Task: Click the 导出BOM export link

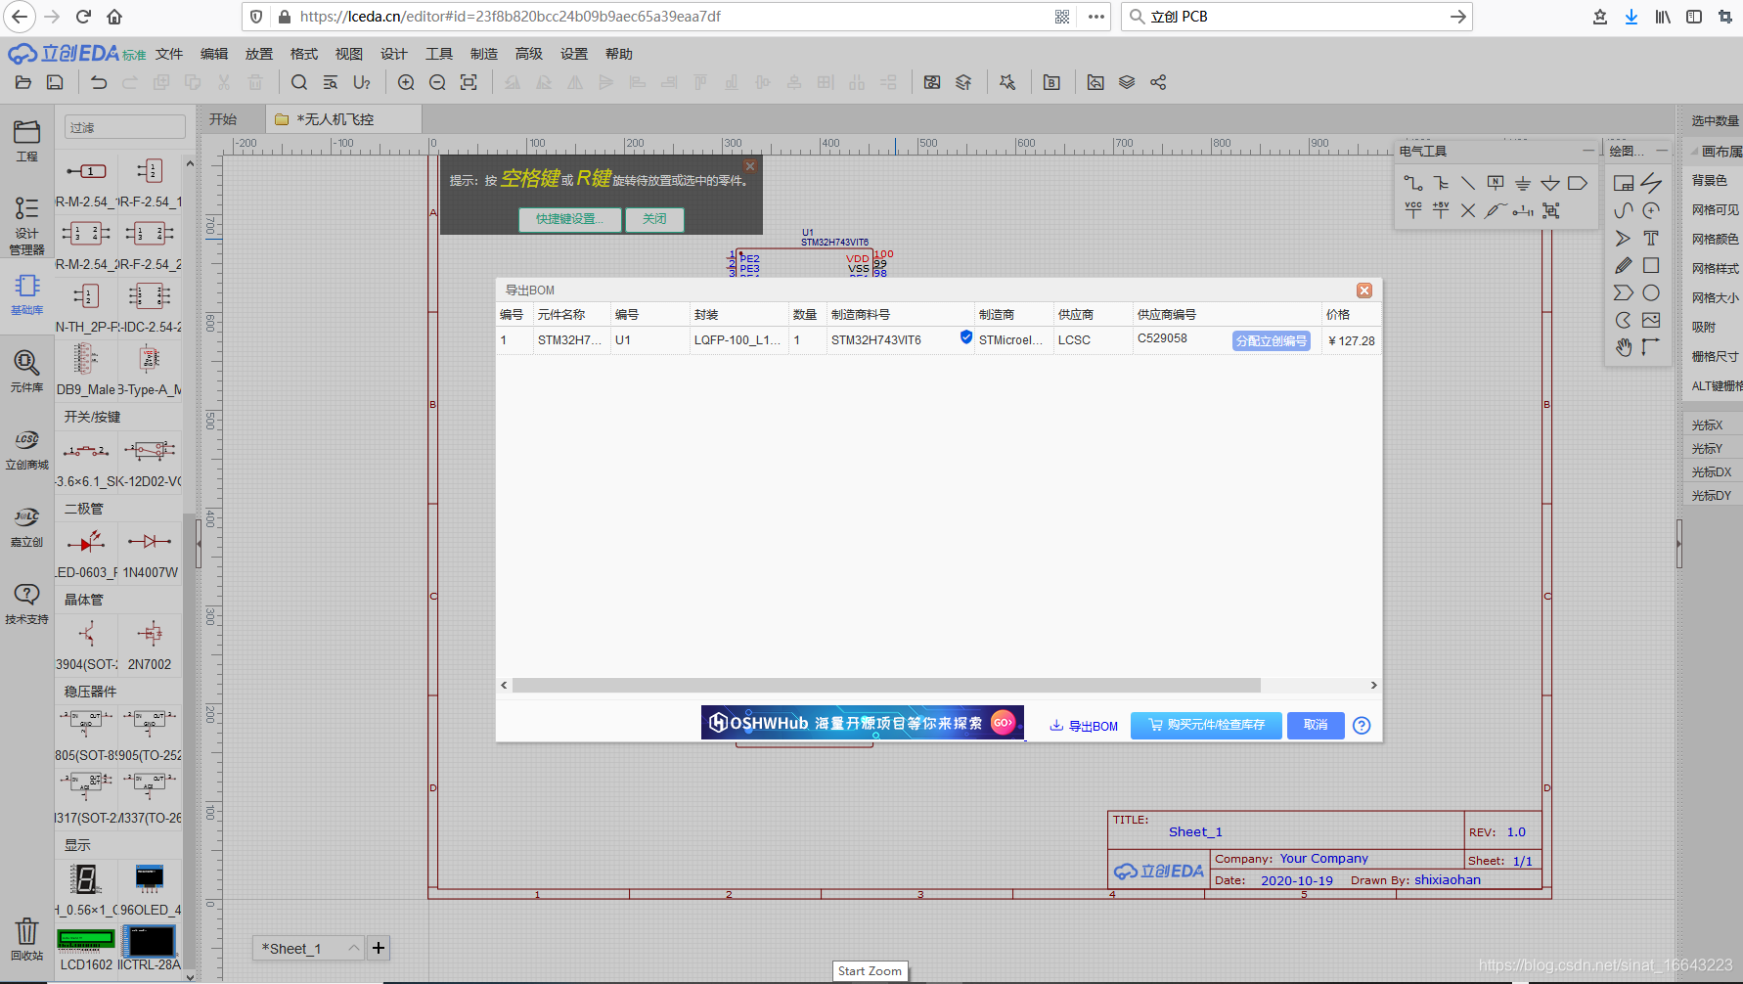Action: click(x=1084, y=726)
